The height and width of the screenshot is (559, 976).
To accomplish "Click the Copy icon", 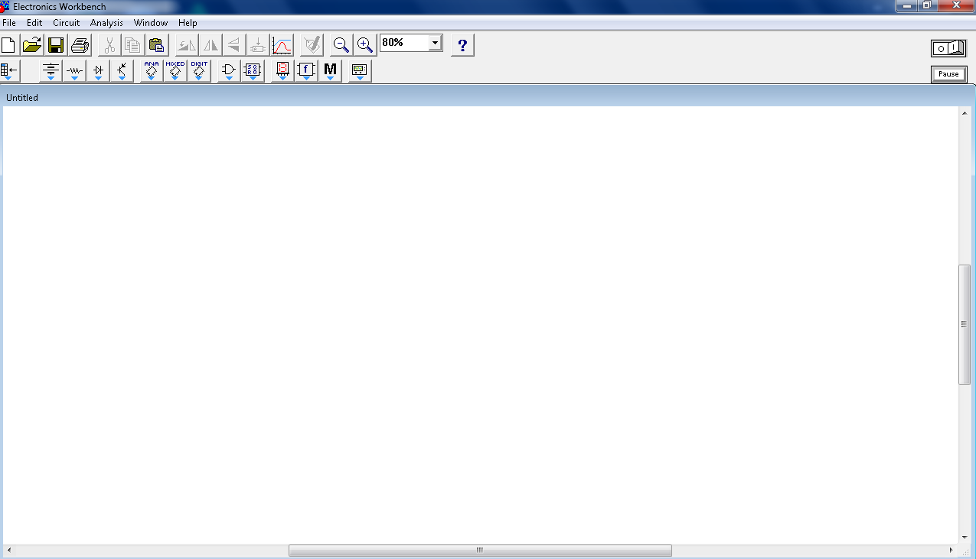I will click(133, 45).
